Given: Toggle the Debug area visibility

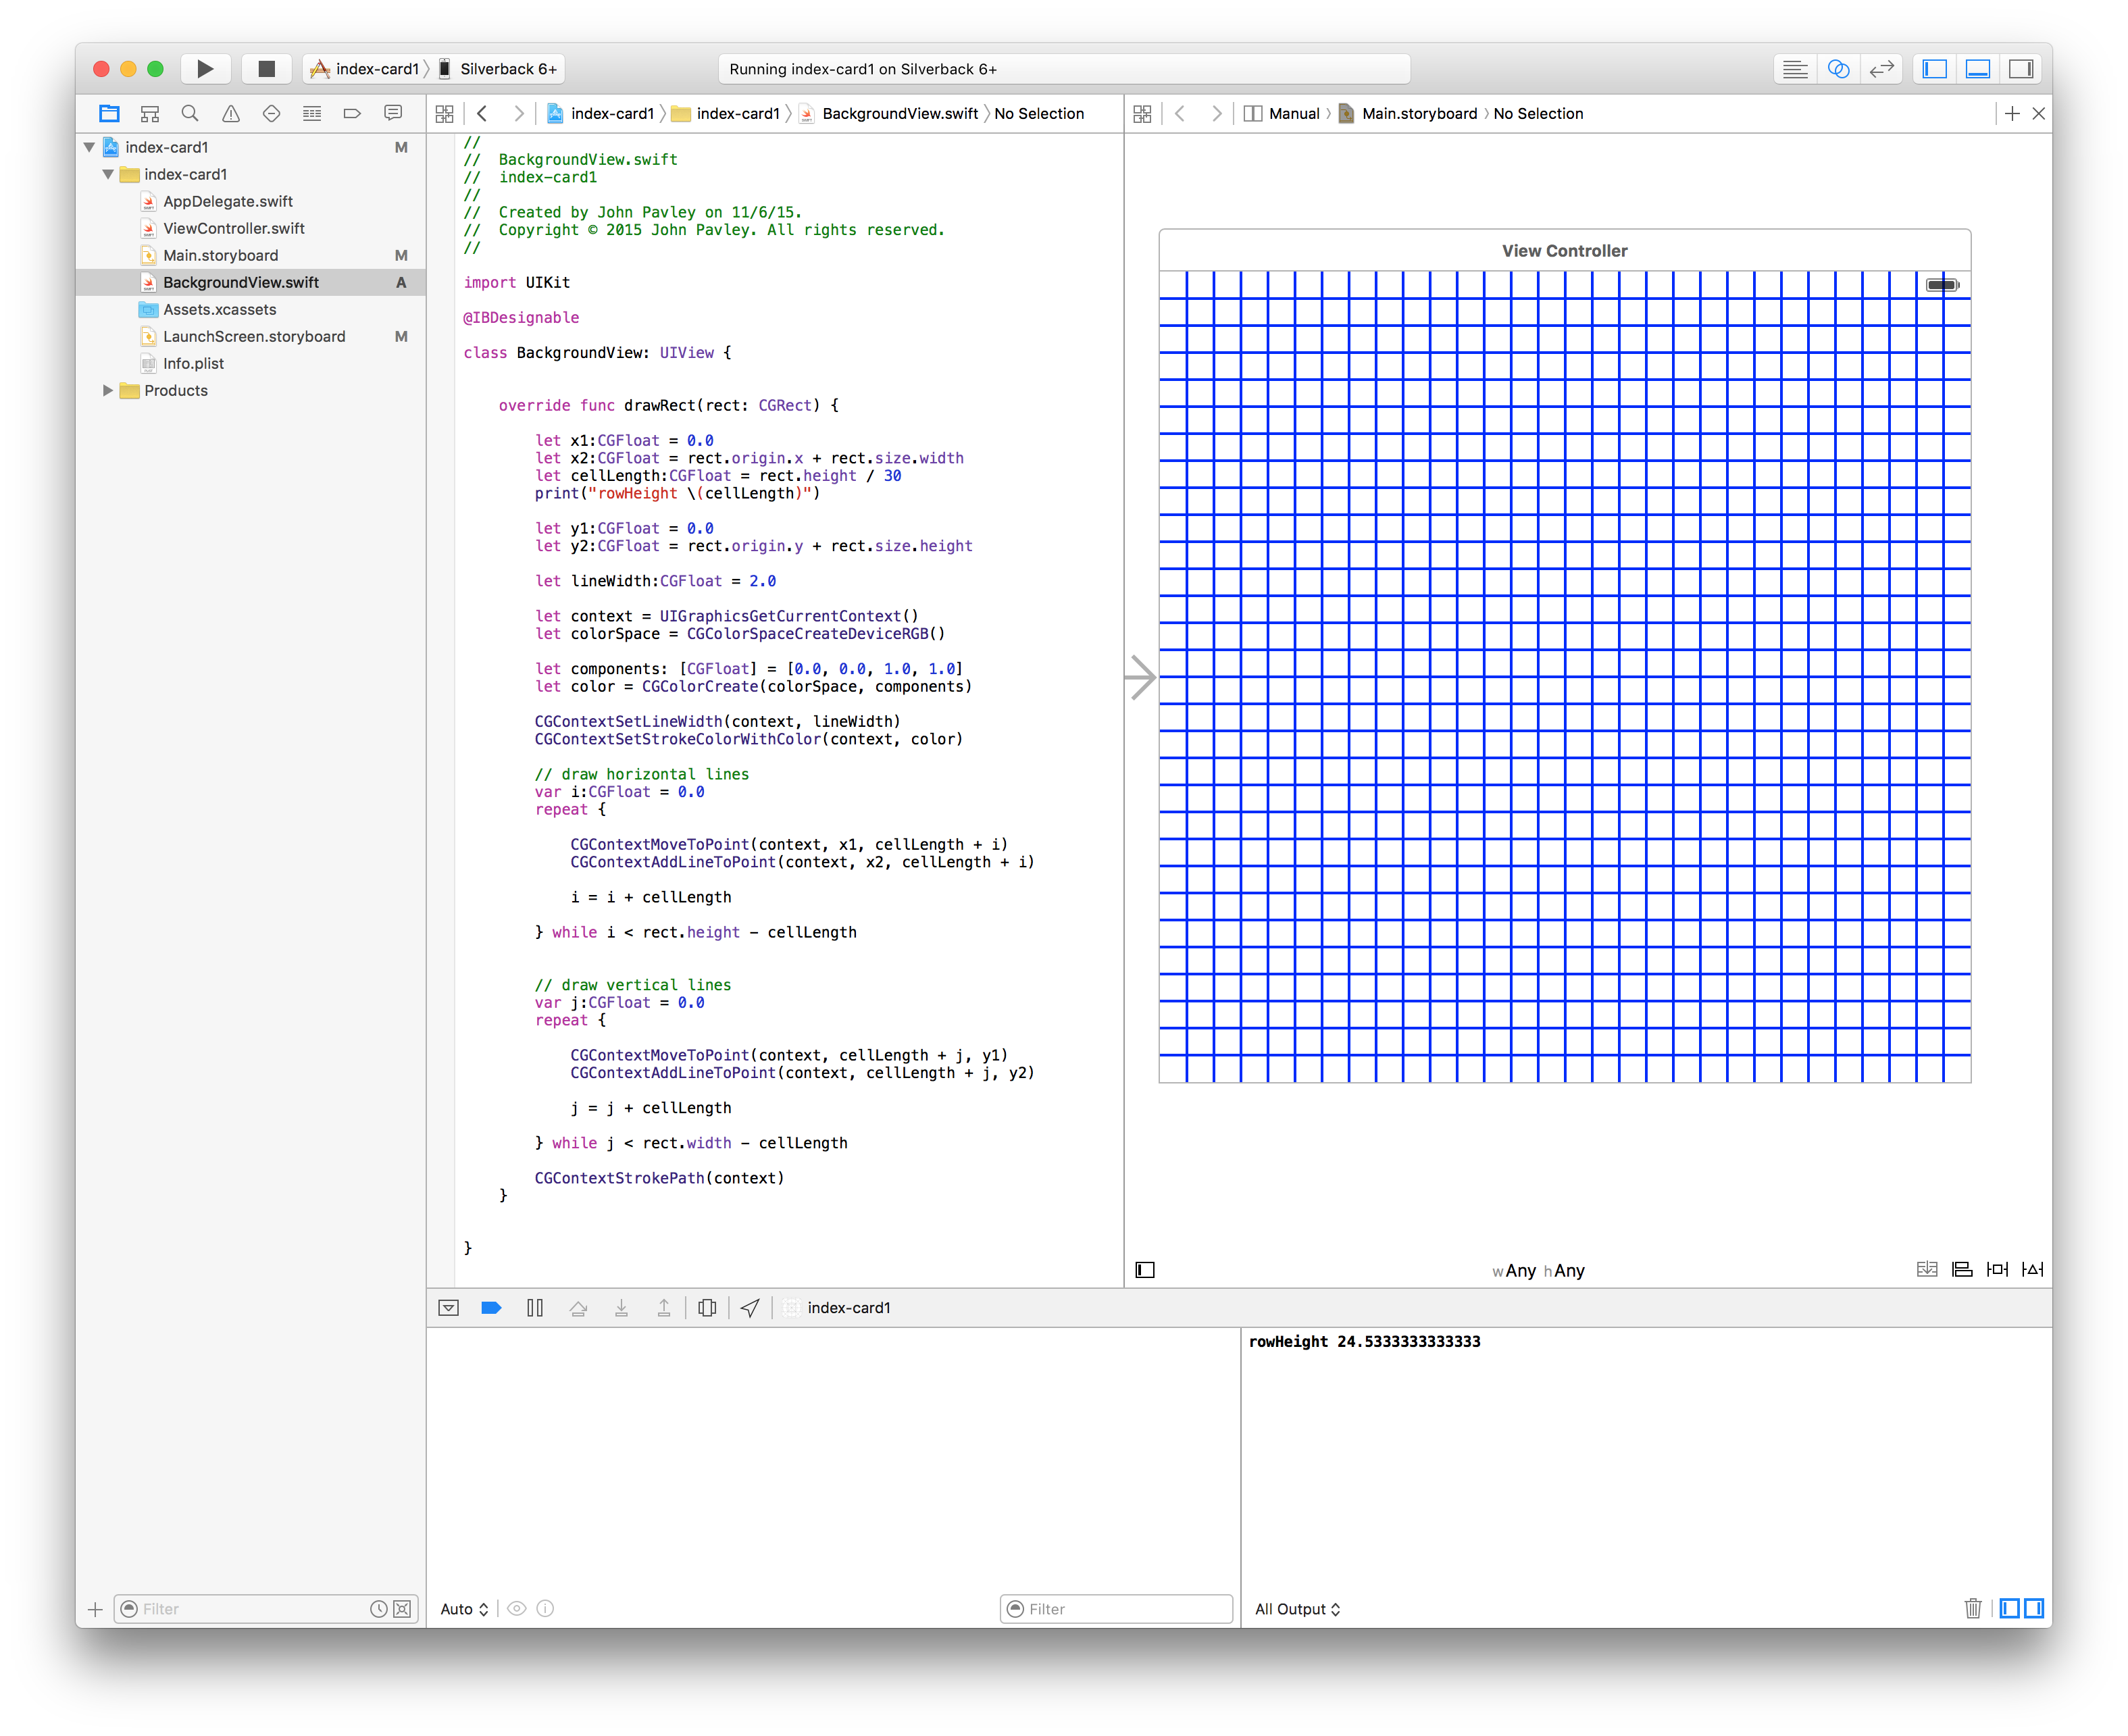Looking at the screenshot, I should tap(1977, 69).
